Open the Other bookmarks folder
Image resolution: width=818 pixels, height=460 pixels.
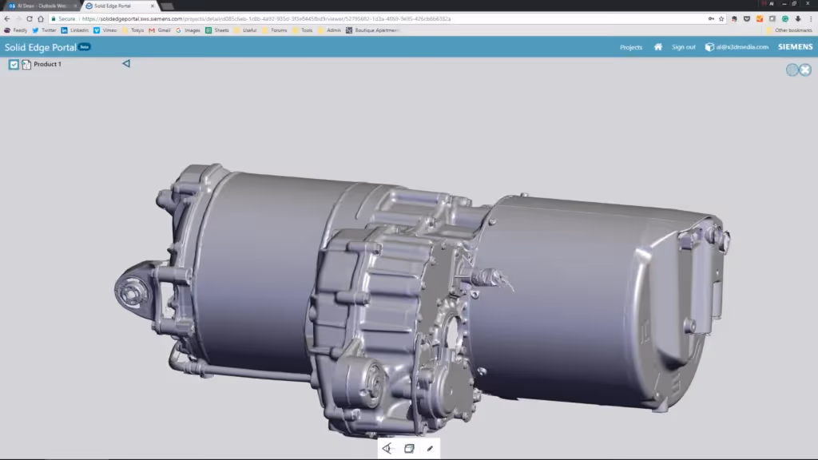tap(788, 30)
